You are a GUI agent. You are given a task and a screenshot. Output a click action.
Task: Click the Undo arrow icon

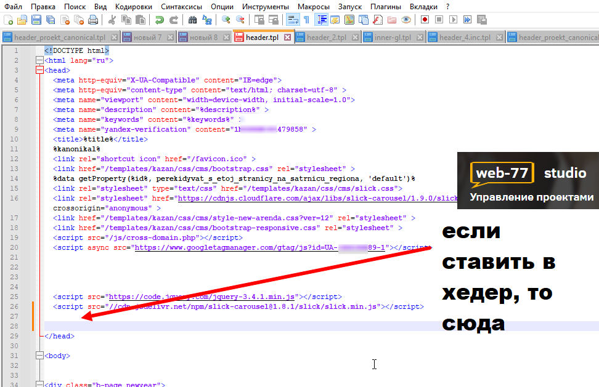(159, 20)
